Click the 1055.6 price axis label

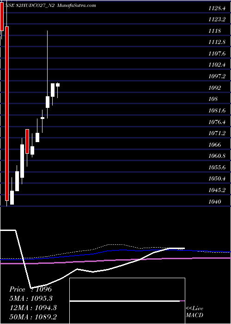tap(217, 168)
